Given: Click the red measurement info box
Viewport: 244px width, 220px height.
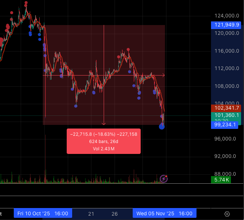Looking at the screenshot, I should click(x=104, y=141).
